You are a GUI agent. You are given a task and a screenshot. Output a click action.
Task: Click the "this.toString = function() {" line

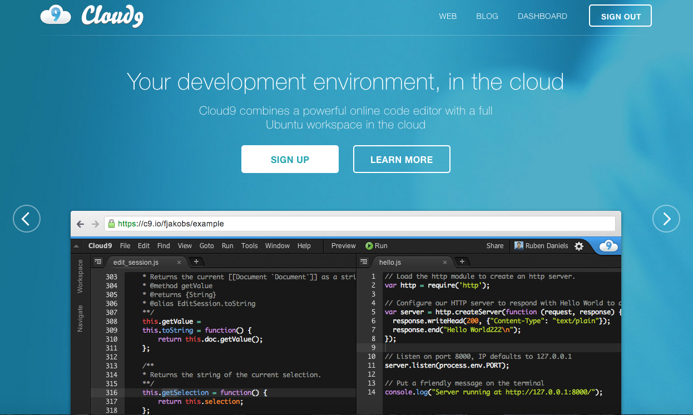tap(197, 330)
